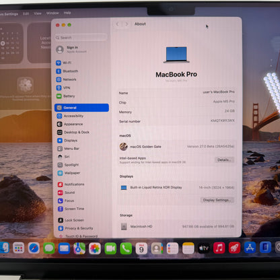Open Launchpad apps grid from the Dock
280x280 pixels.
point(19,248)
